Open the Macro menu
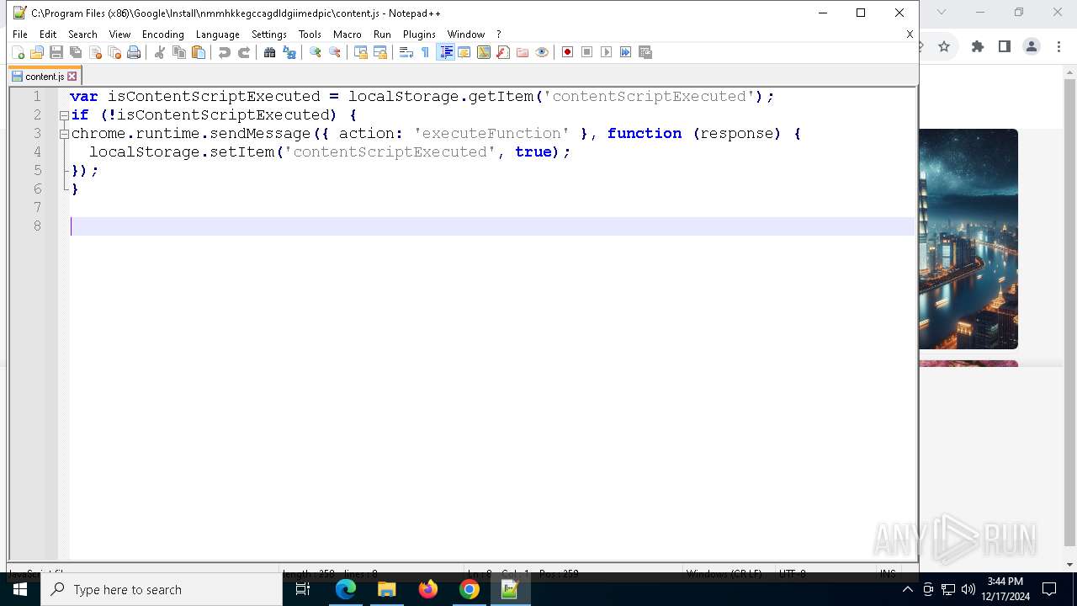 (347, 35)
